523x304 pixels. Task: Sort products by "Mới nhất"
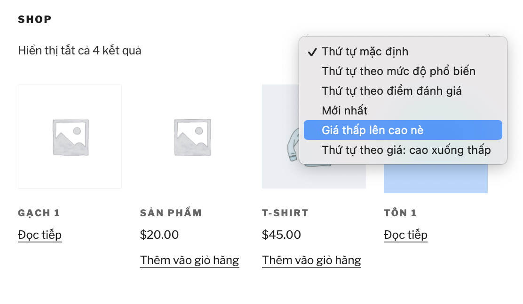343,110
